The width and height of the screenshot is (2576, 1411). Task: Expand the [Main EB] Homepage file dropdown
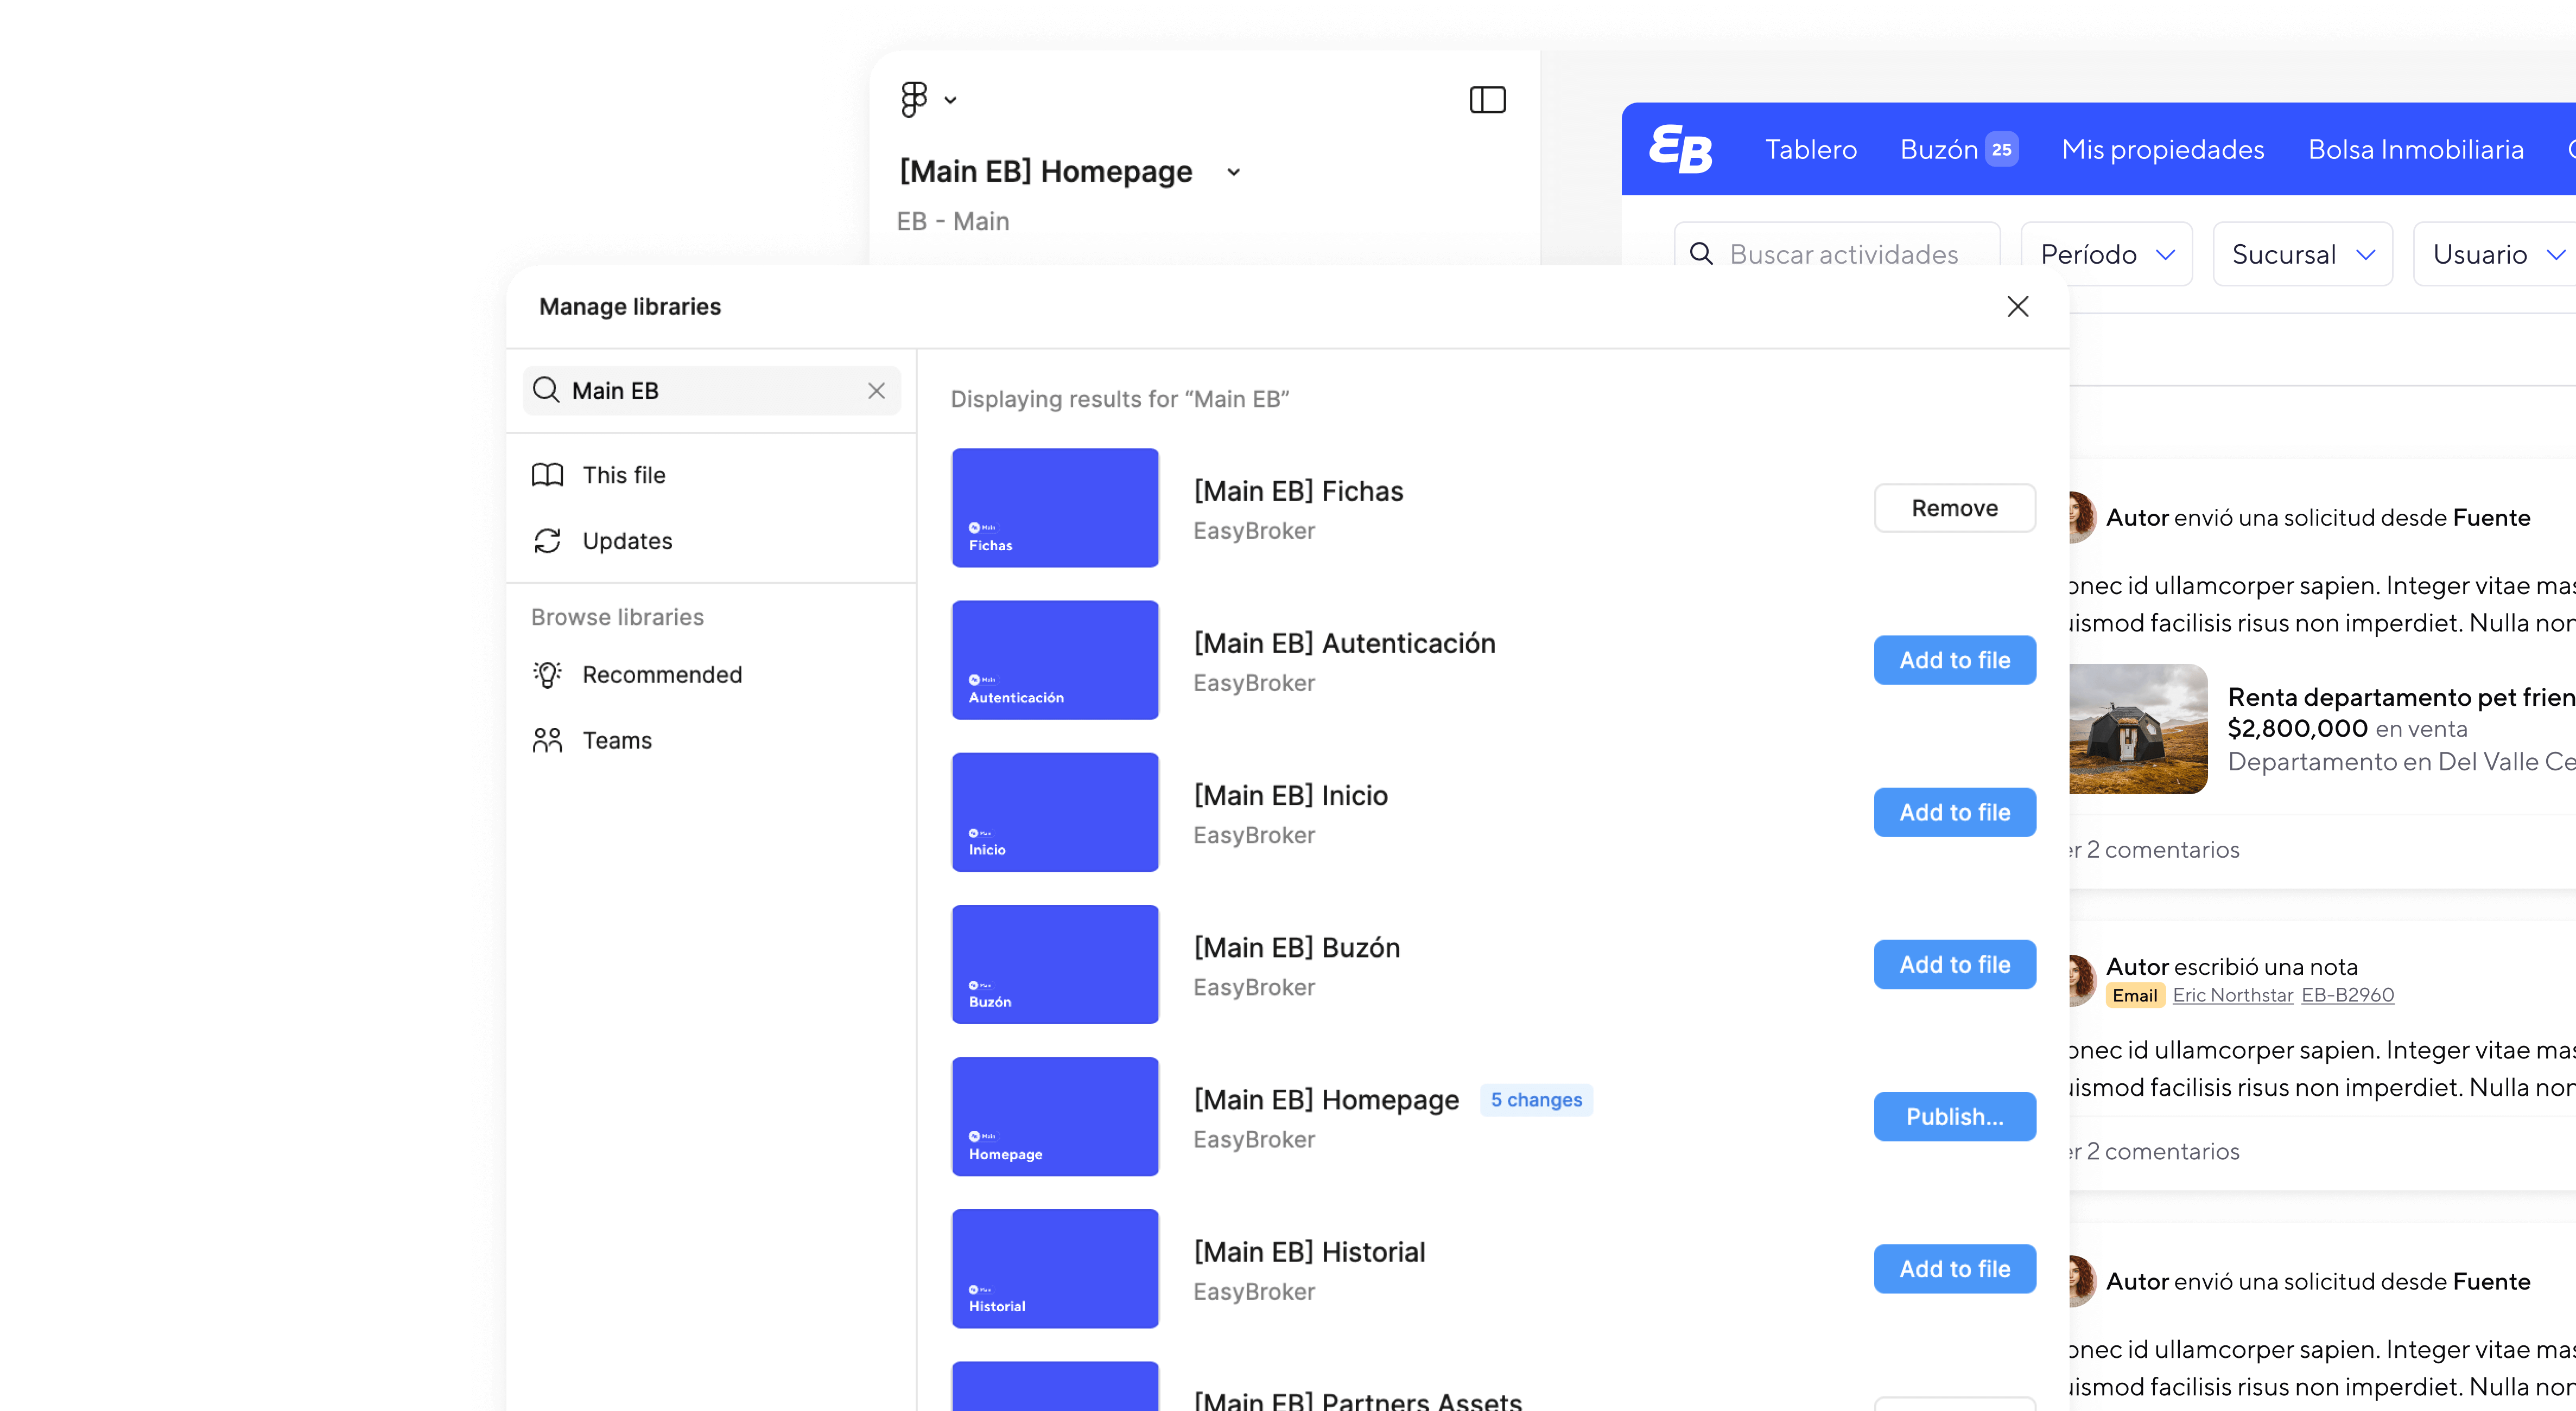(x=1234, y=172)
